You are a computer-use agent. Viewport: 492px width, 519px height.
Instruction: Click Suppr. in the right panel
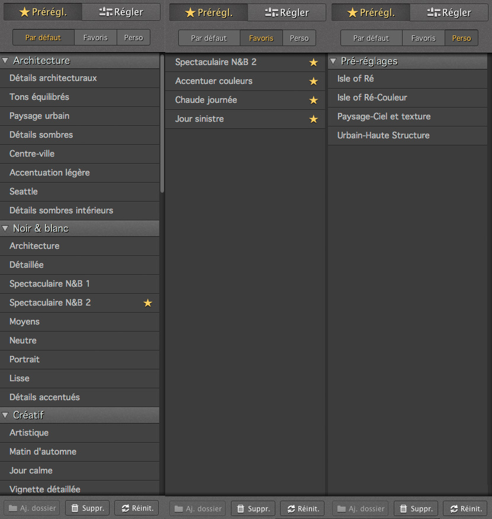416,509
